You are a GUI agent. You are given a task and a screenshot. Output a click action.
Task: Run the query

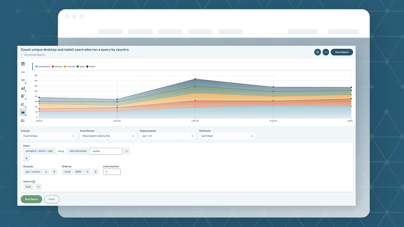tap(31, 199)
